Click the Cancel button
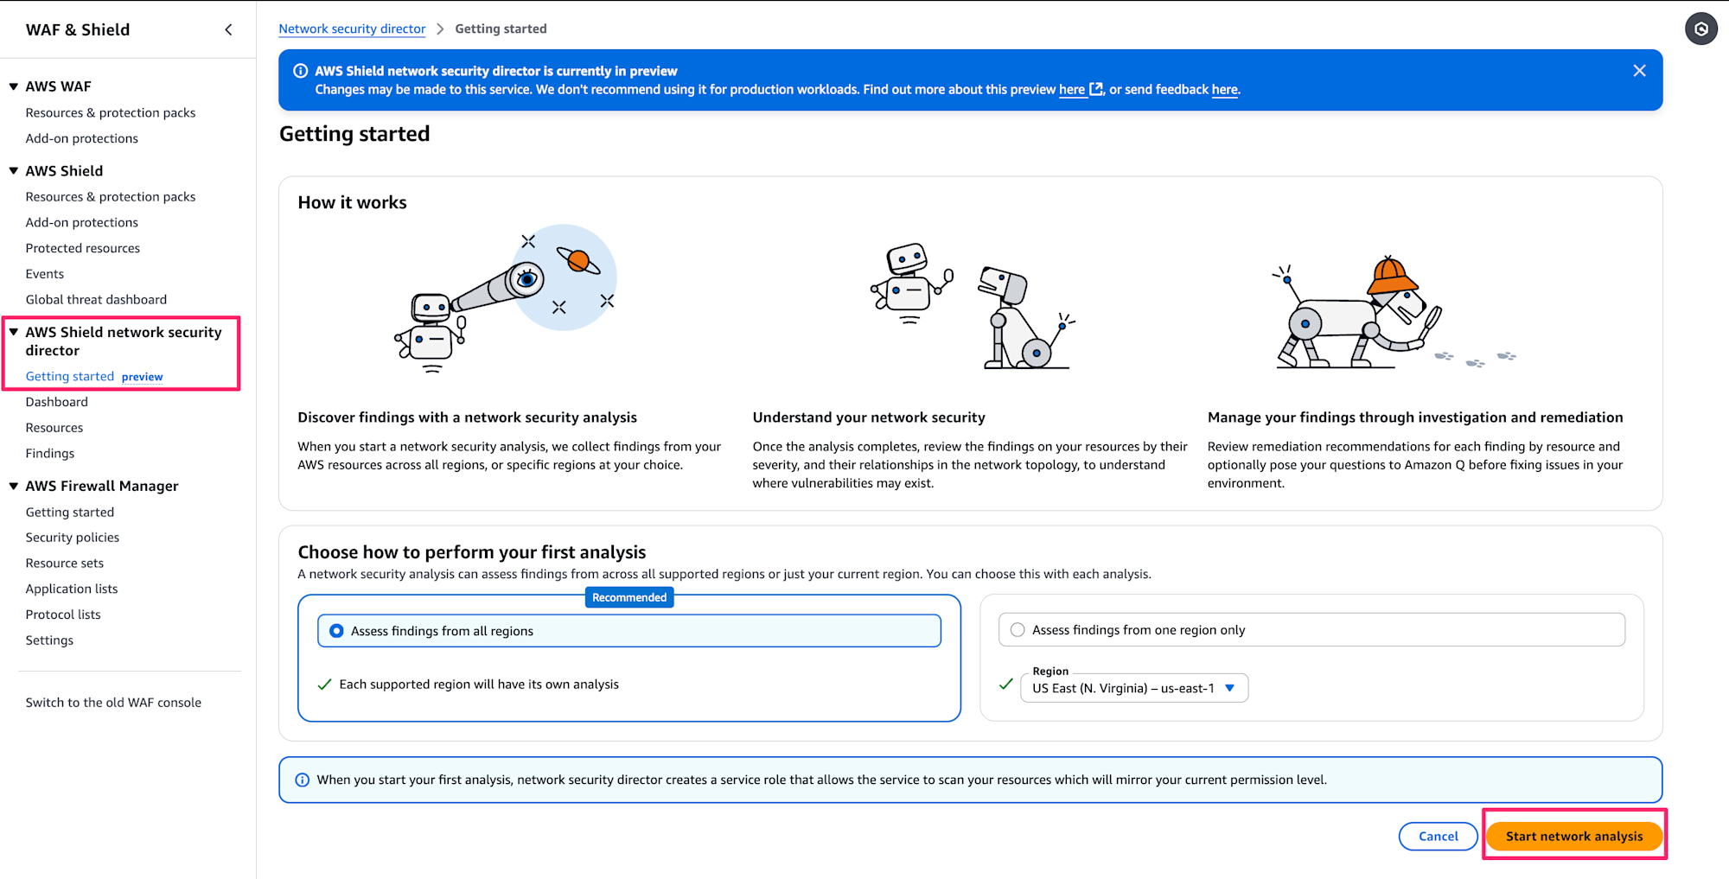This screenshot has height=879, width=1729. pyautogui.click(x=1439, y=836)
